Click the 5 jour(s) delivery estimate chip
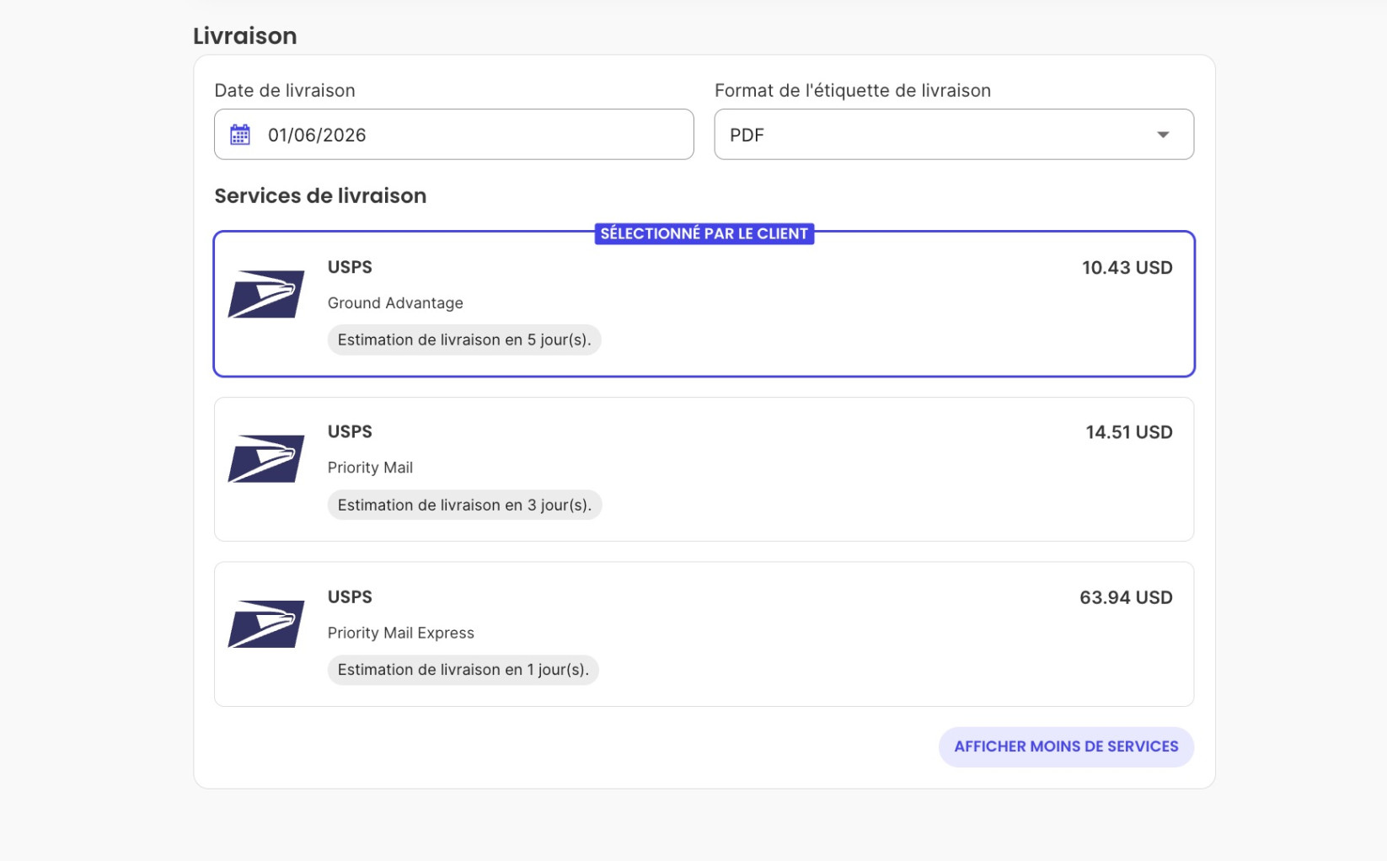 464,340
